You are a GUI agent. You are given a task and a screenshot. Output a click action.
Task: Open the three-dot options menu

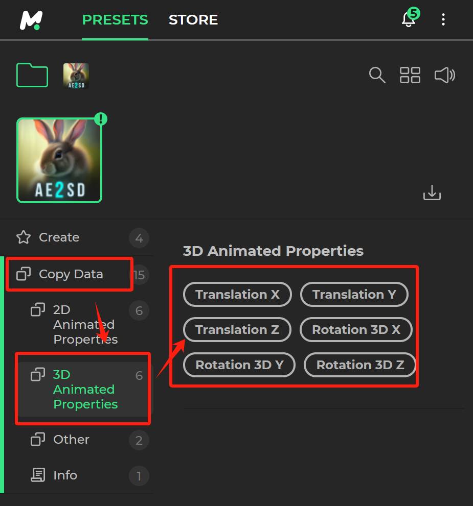pyautogui.click(x=443, y=20)
